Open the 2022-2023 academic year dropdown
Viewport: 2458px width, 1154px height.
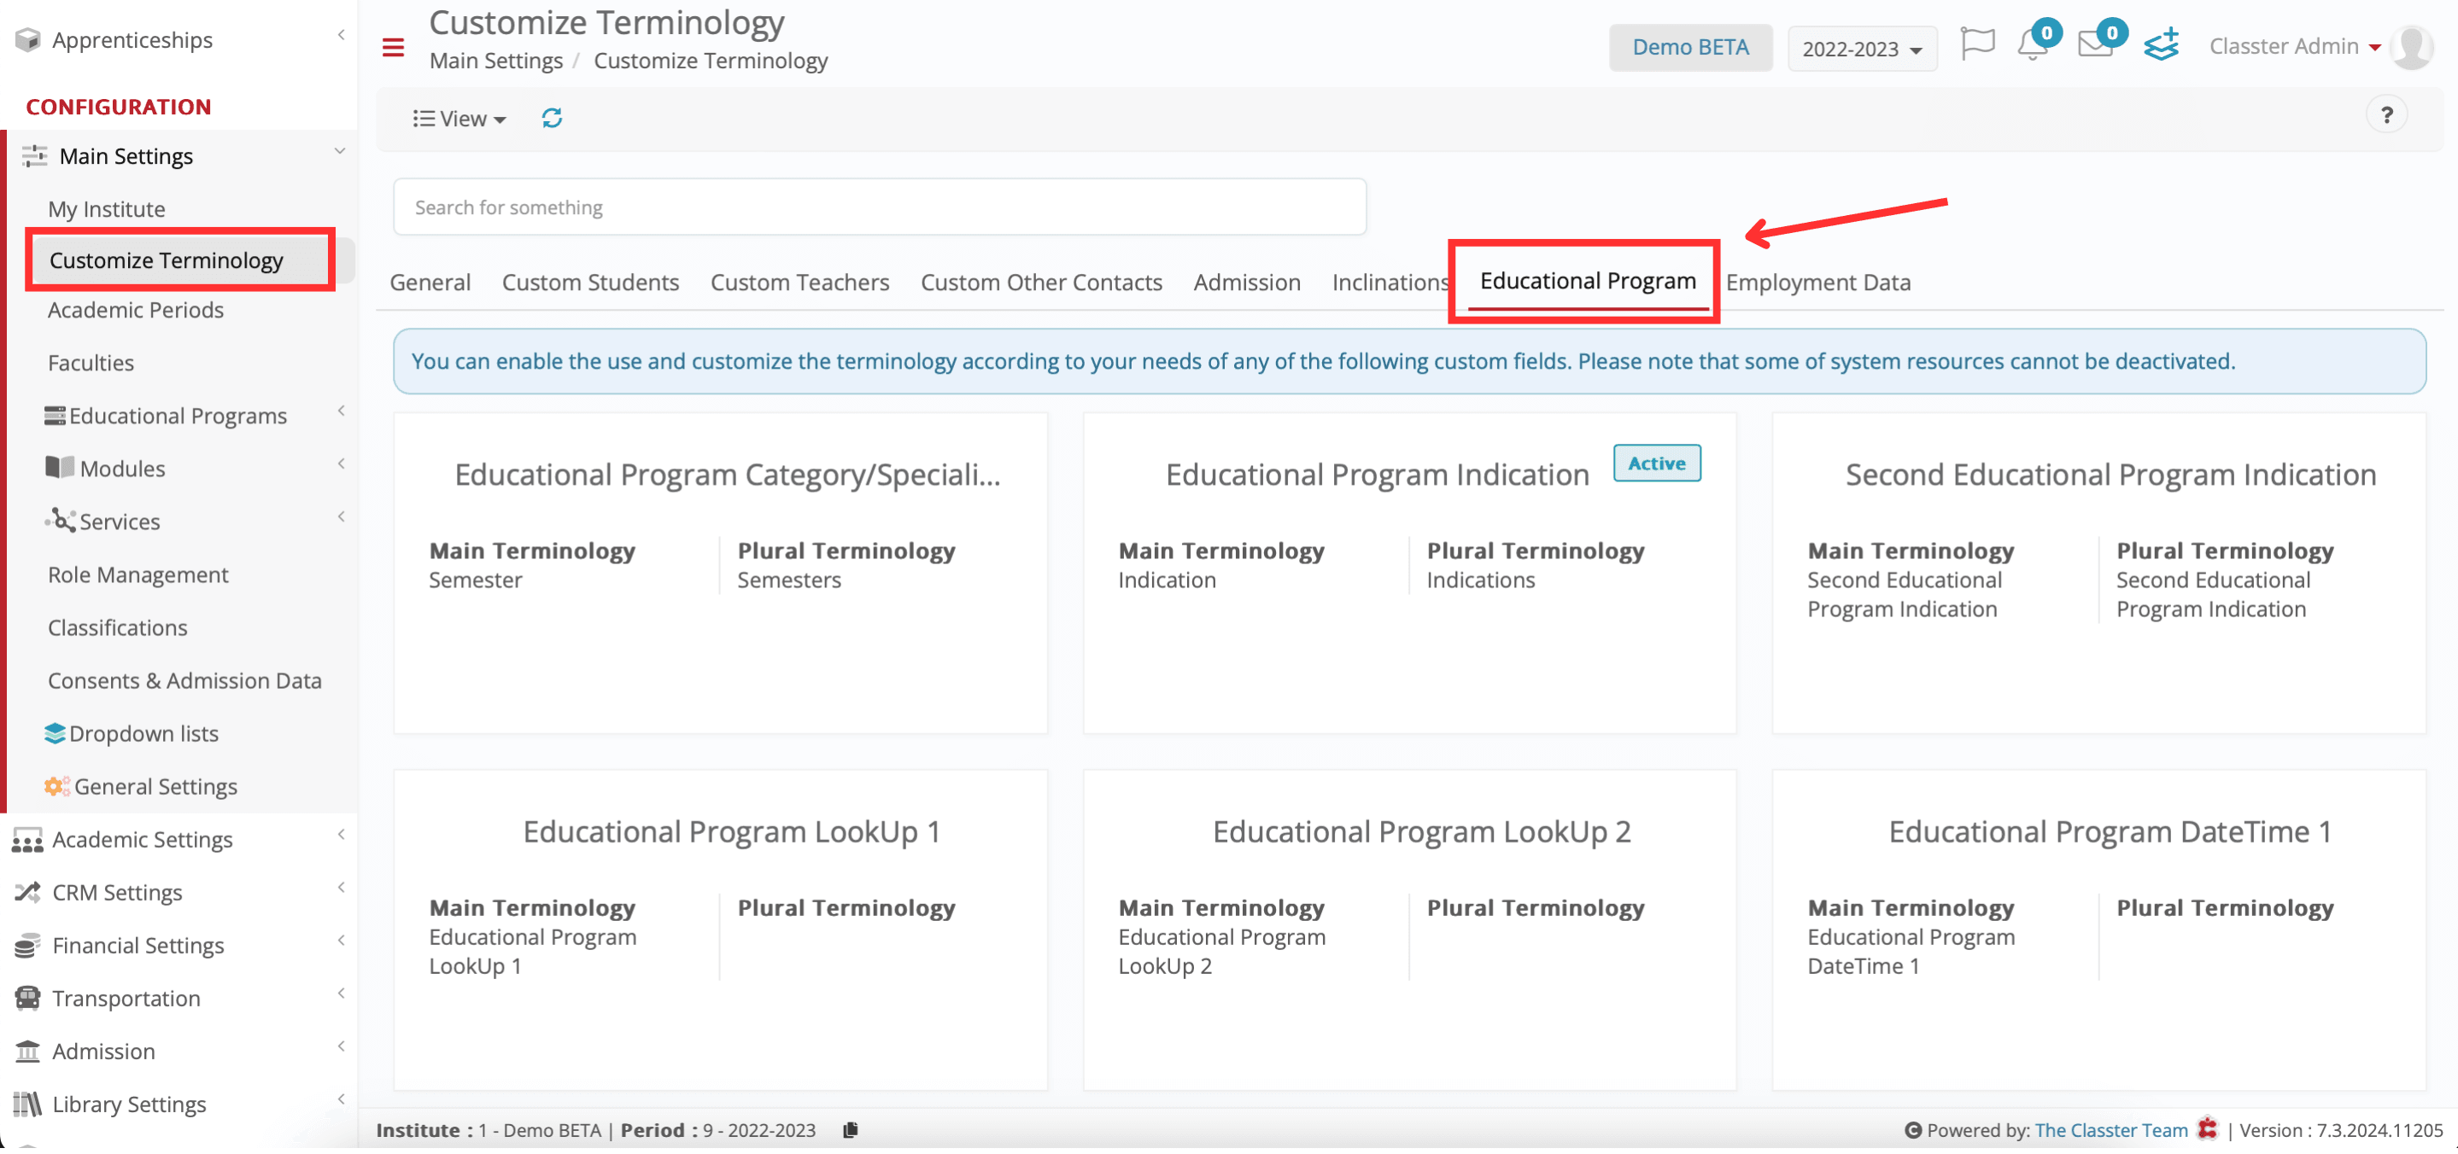coord(1861,49)
